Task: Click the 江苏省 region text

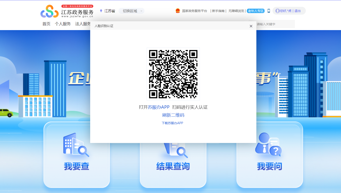Action: click(110, 11)
